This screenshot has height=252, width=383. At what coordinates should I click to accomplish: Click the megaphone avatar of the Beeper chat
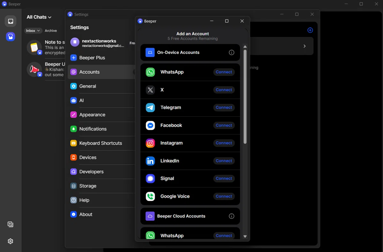click(x=34, y=69)
